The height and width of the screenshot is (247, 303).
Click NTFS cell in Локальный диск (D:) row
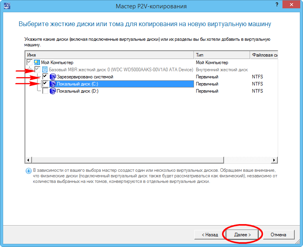click(x=258, y=91)
